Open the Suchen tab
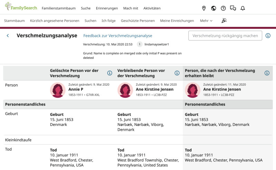This screenshot has height=170, width=276. click(x=90, y=21)
